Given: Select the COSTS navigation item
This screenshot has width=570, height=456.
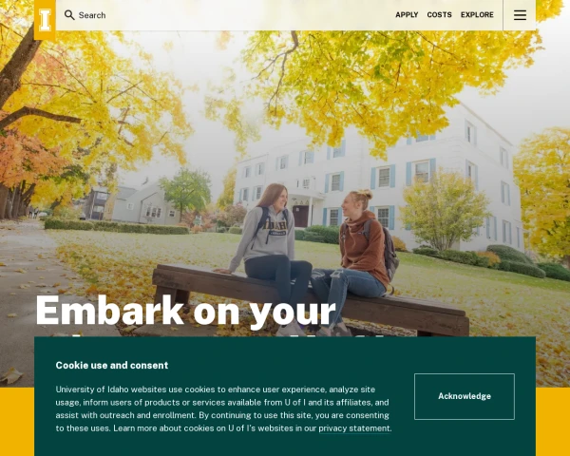Looking at the screenshot, I should [x=439, y=15].
